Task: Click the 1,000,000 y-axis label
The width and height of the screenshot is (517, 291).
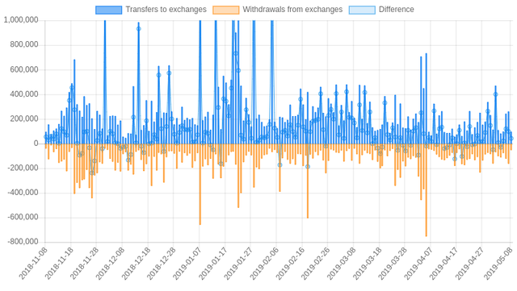Action: pyautogui.click(x=21, y=20)
